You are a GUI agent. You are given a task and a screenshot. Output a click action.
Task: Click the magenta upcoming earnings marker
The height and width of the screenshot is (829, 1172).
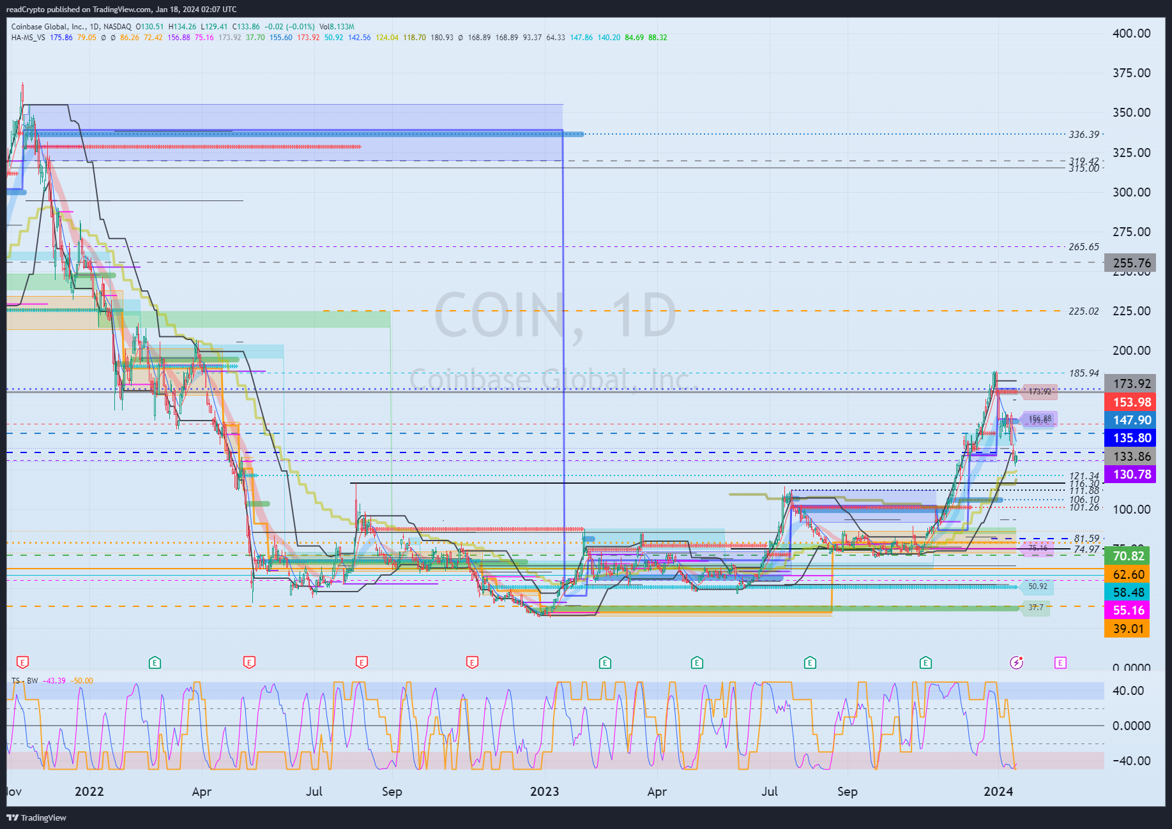(1060, 662)
